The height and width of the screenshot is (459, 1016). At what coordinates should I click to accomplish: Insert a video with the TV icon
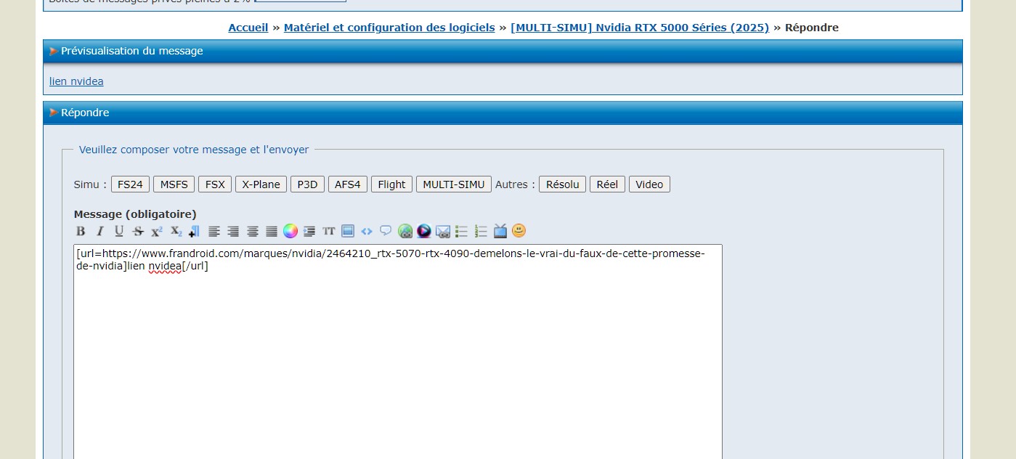tap(500, 231)
